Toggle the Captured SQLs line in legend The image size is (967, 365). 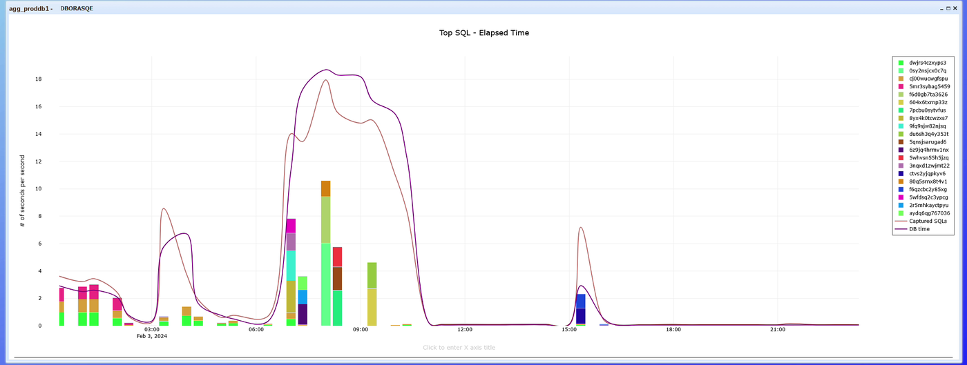pos(921,221)
